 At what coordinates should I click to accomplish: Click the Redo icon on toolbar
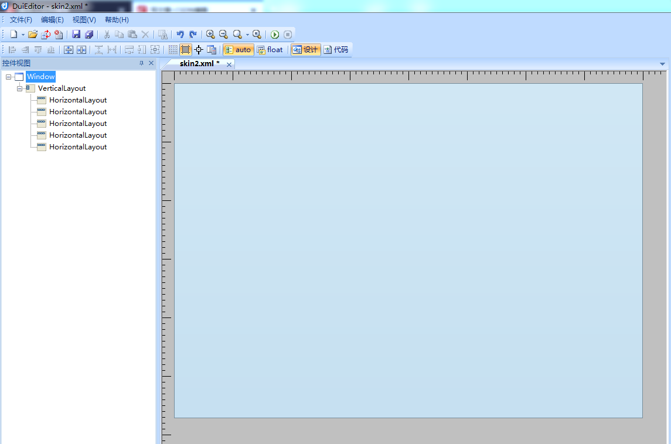193,34
